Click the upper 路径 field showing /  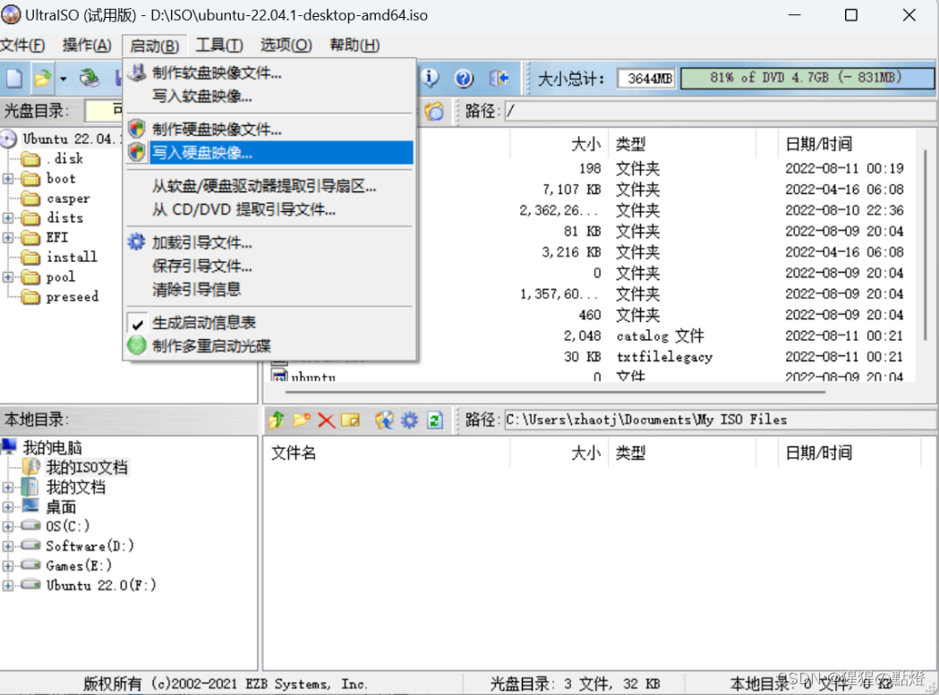coord(721,111)
